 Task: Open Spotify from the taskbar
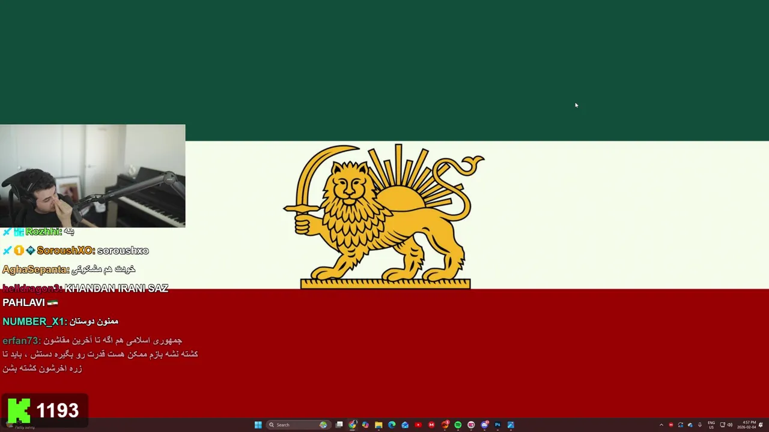tap(458, 425)
